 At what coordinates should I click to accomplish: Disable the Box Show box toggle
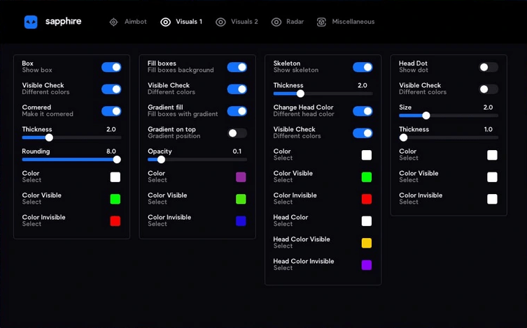tap(111, 67)
